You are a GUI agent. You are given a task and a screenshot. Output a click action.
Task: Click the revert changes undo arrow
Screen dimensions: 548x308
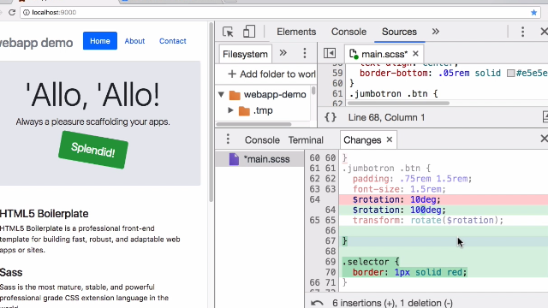click(x=317, y=303)
